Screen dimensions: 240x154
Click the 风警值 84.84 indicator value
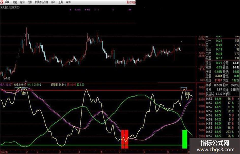point(58,85)
